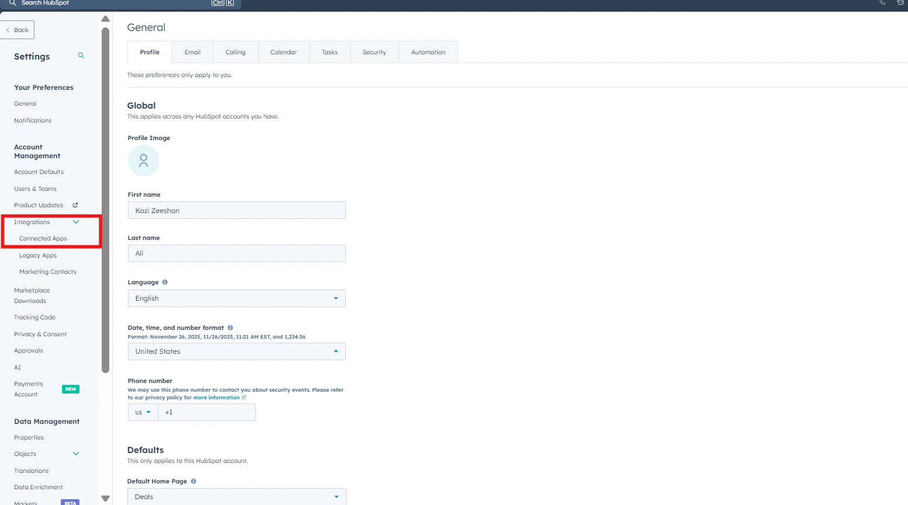908x505 pixels.
Task: Select Connected Apps under Integrations
Action: [x=43, y=238]
